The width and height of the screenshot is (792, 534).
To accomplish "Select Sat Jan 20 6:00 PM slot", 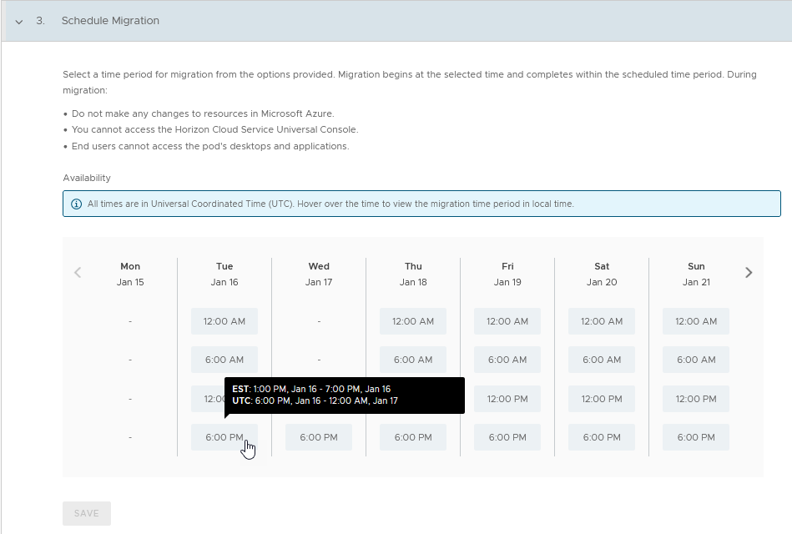I will (x=602, y=437).
